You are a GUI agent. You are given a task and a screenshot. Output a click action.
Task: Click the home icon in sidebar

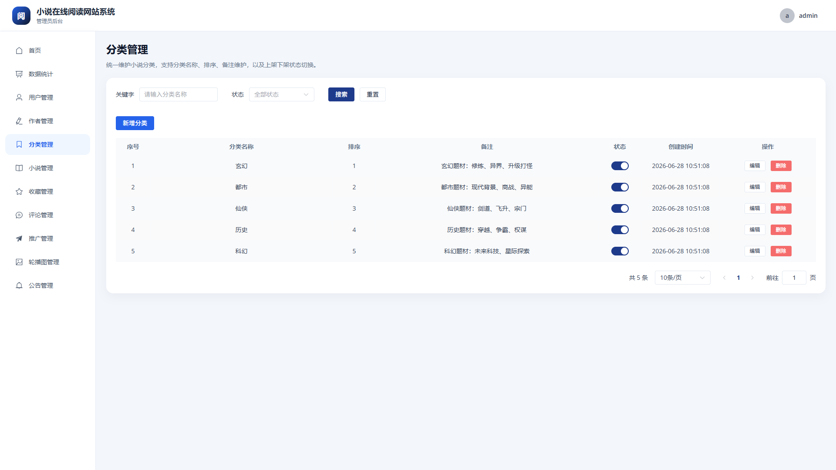[x=19, y=50]
